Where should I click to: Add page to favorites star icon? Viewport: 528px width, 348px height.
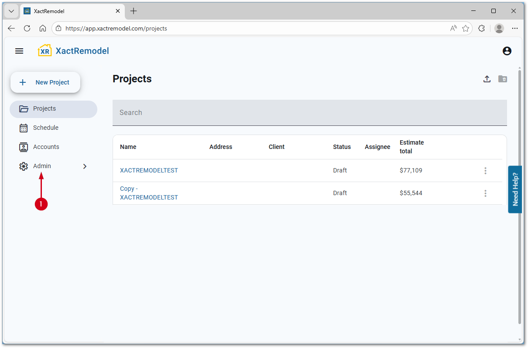(466, 28)
